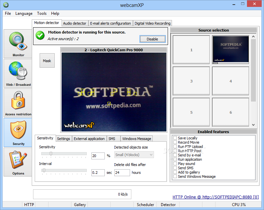Image resolution: width=264 pixels, height=210 pixels.
Task: Click the Disable motion detector button
Action: pos(153,39)
